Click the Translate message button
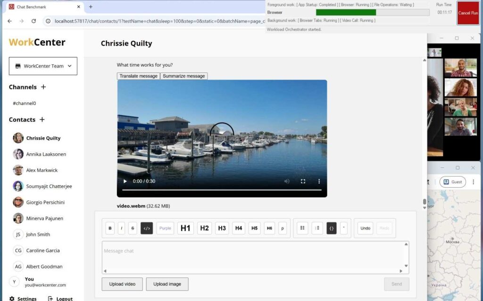 click(138, 76)
